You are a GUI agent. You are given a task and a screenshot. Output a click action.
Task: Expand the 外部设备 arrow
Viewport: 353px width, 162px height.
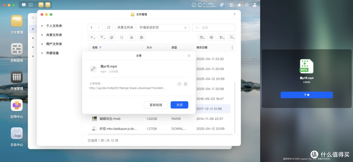[42, 53]
